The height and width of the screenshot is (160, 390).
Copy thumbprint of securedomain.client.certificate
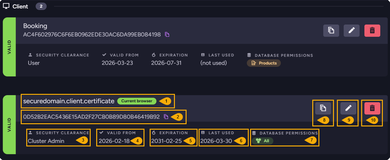[166, 117]
